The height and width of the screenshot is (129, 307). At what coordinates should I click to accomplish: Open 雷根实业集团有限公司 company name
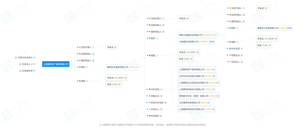pos(117,67)
